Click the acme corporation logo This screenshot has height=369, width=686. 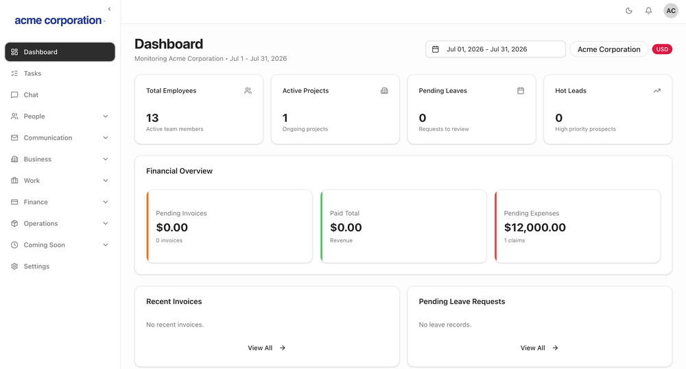tap(60, 21)
